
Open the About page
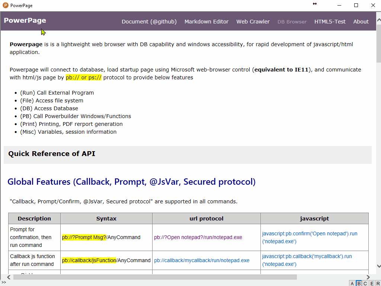click(x=361, y=22)
